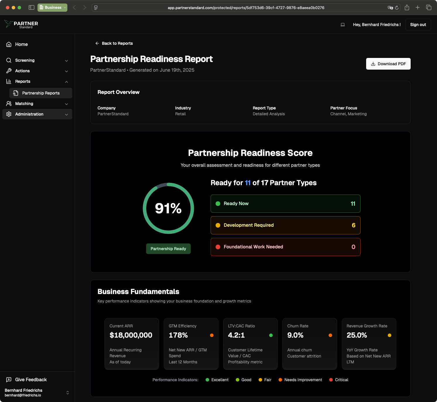
Task: Click the 91% readiness score ring
Action: point(168,208)
